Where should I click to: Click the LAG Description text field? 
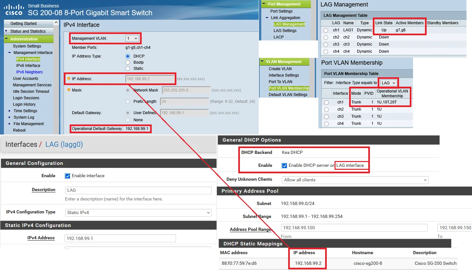(138, 190)
